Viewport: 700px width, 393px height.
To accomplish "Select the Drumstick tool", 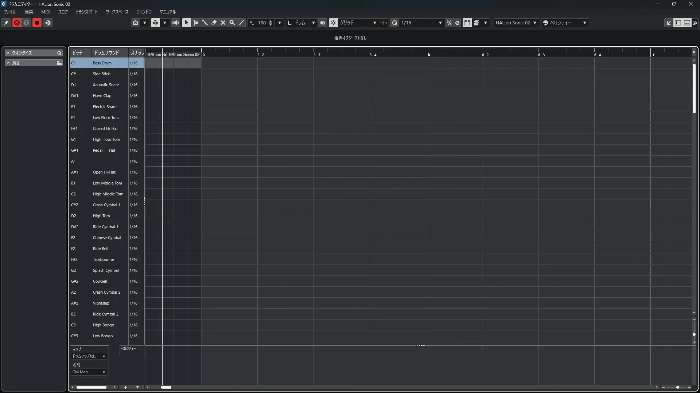I will [x=205, y=23].
